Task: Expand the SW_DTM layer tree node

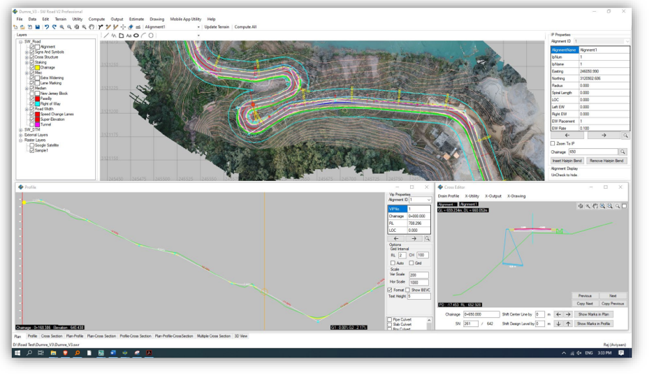Action: [x=20, y=129]
